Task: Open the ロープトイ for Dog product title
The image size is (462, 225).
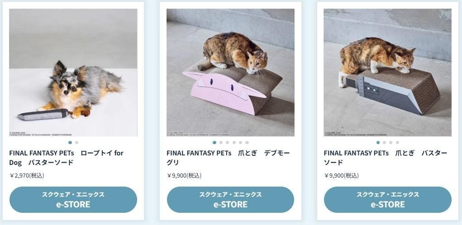Action: click(67, 158)
